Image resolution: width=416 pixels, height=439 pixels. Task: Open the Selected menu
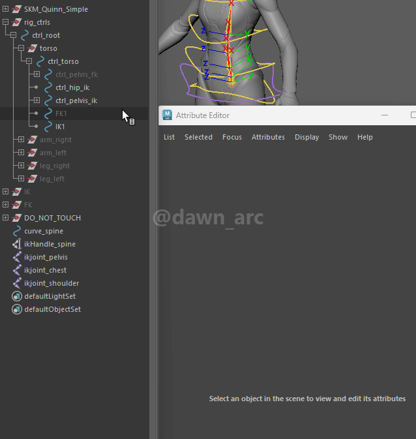coord(198,137)
